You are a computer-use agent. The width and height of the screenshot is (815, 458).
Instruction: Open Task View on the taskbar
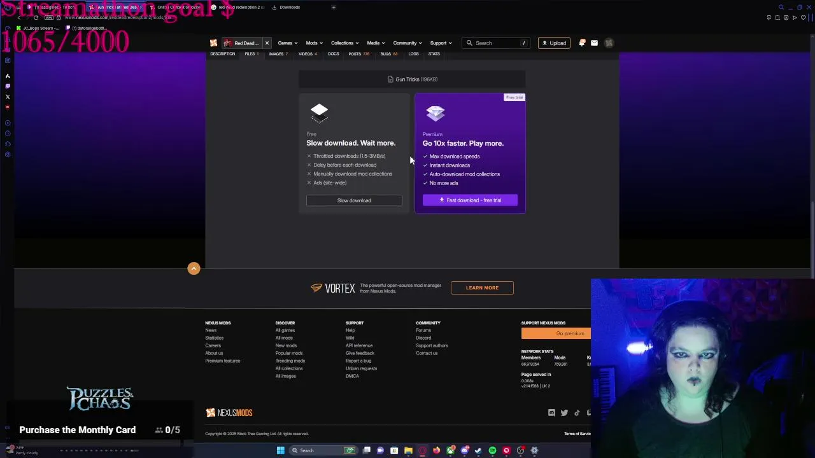(x=367, y=450)
